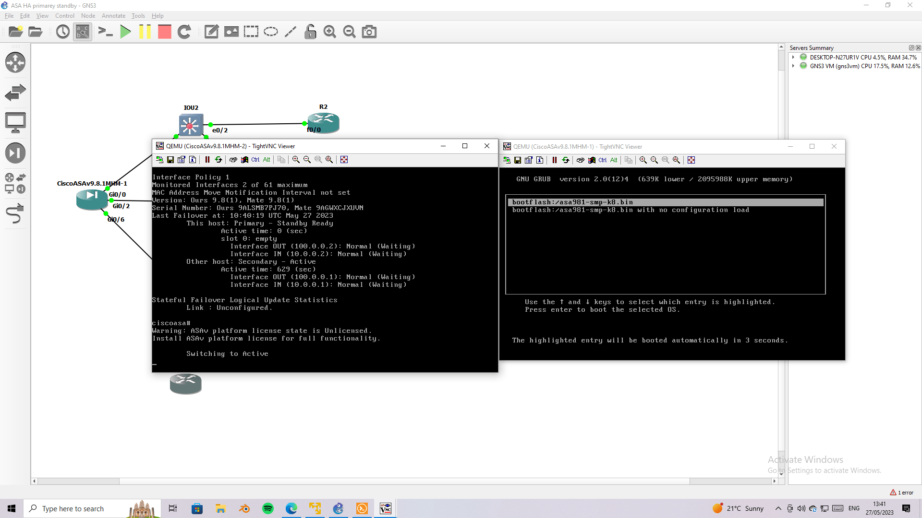Select the Draw rectangle tool

(251, 32)
